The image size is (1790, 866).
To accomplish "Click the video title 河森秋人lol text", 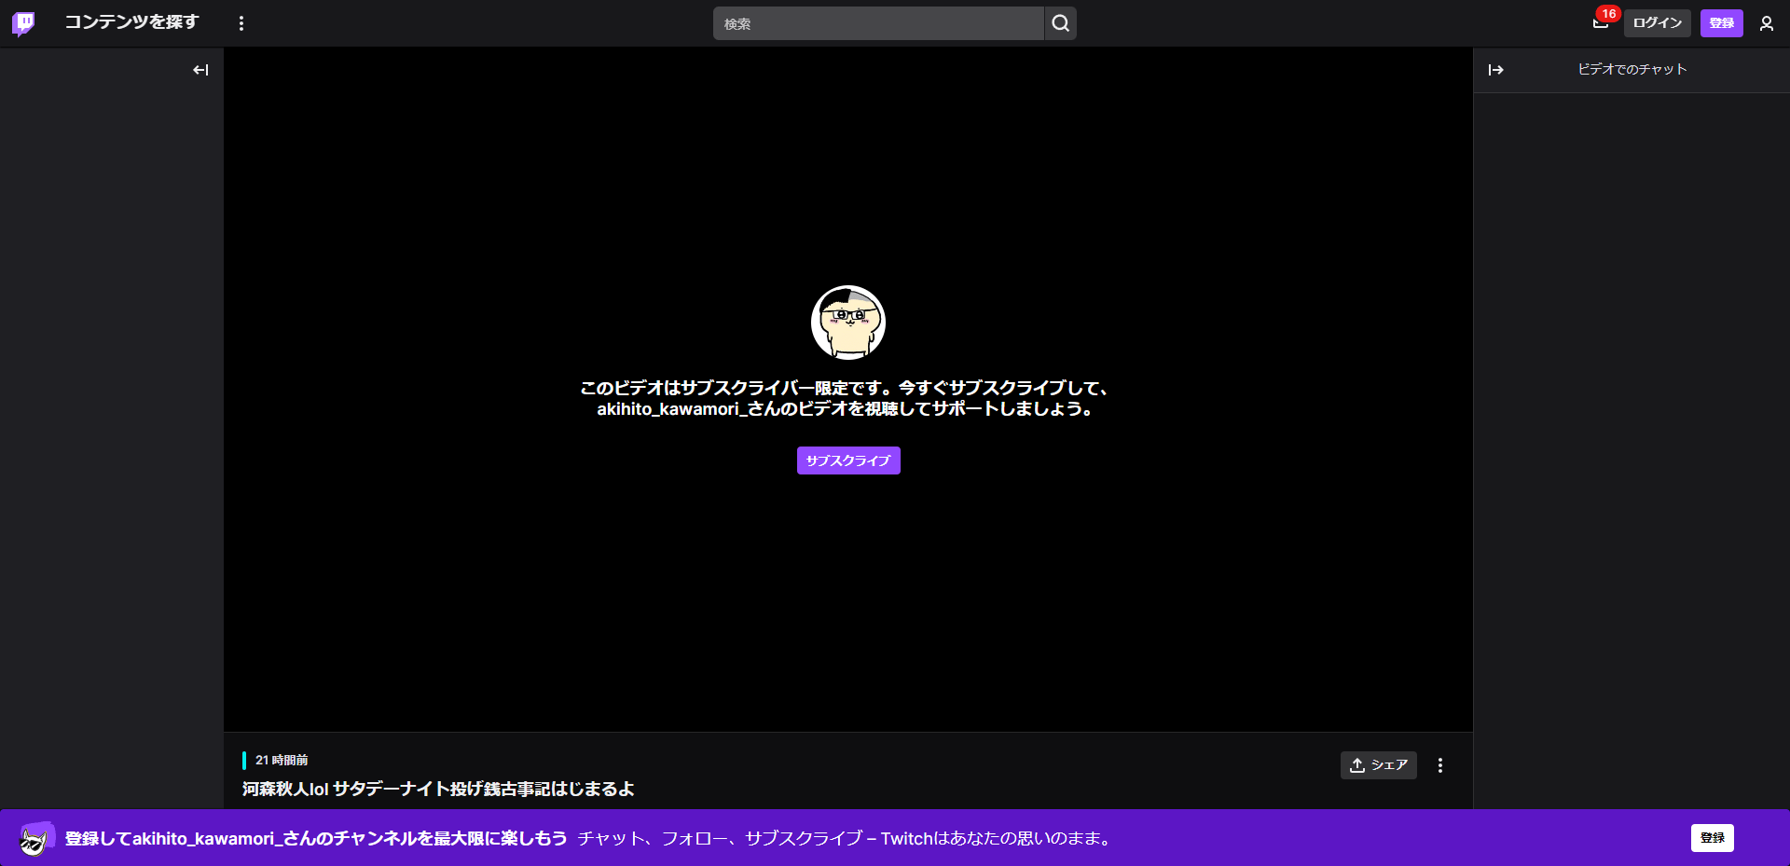I will 438,789.
